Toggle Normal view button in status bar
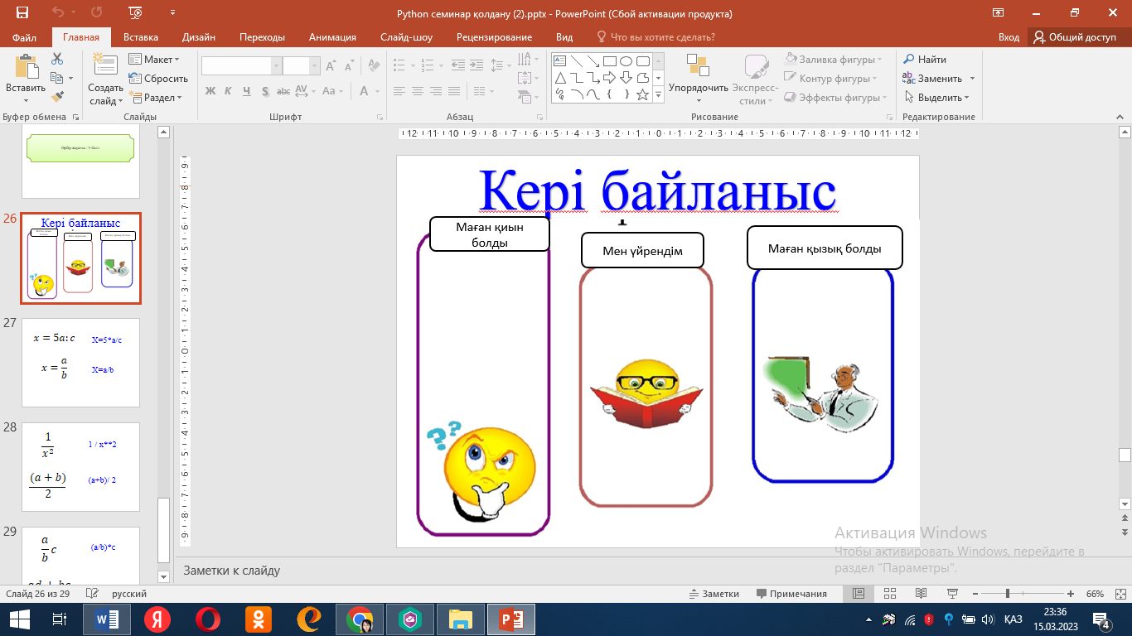The width and height of the screenshot is (1132, 636). pyautogui.click(x=859, y=594)
